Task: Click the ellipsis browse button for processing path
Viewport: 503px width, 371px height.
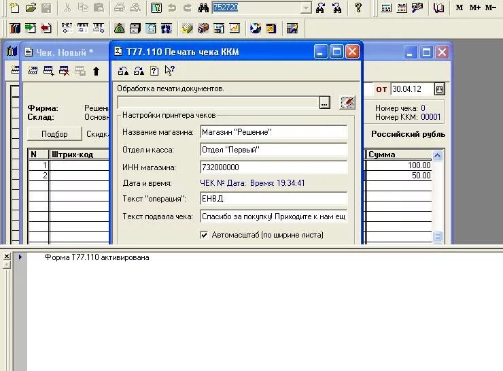Action: pyautogui.click(x=325, y=103)
